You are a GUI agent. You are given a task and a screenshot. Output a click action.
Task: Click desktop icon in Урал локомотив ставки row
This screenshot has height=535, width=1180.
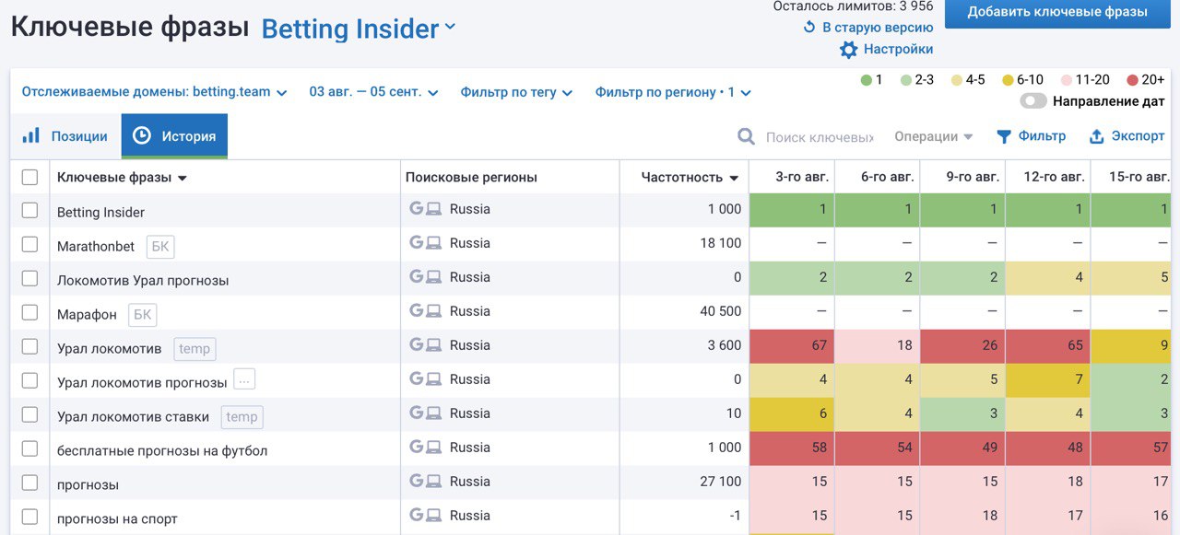(433, 413)
